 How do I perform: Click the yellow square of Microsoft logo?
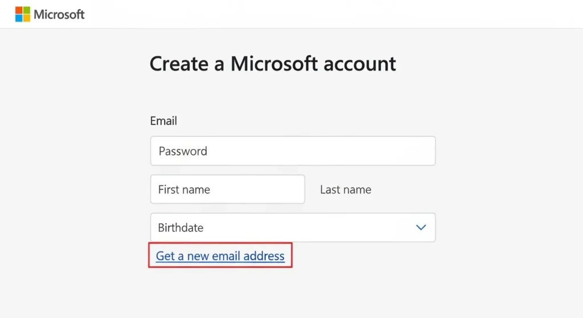coord(26,18)
